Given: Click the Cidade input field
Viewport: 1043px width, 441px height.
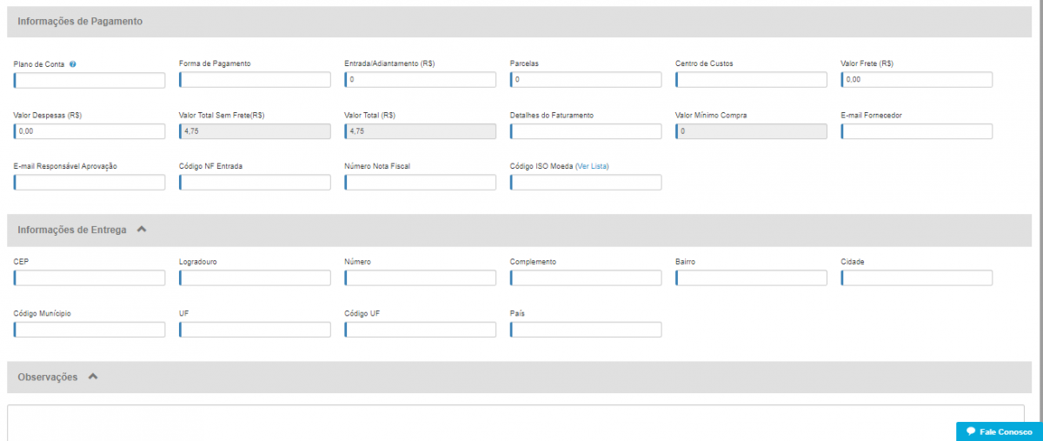Looking at the screenshot, I should tap(917, 278).
